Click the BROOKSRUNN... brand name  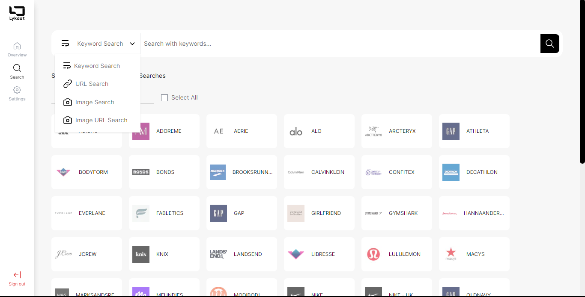[252, 172]
